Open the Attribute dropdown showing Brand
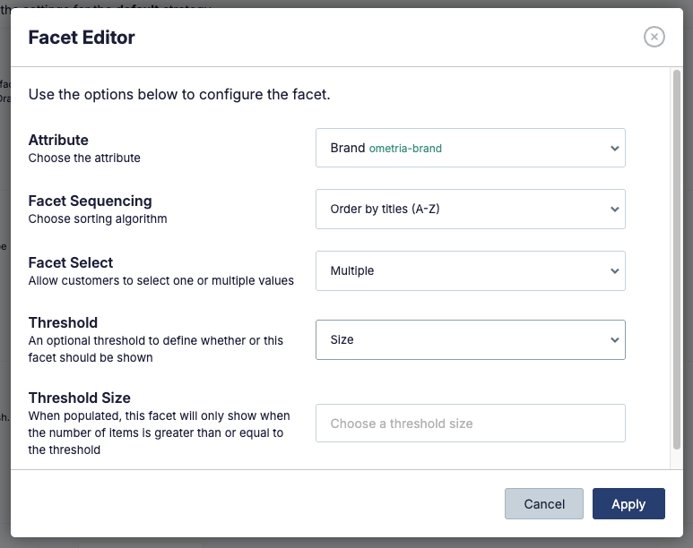The image size is (693, 548). [x=471, y=148]
